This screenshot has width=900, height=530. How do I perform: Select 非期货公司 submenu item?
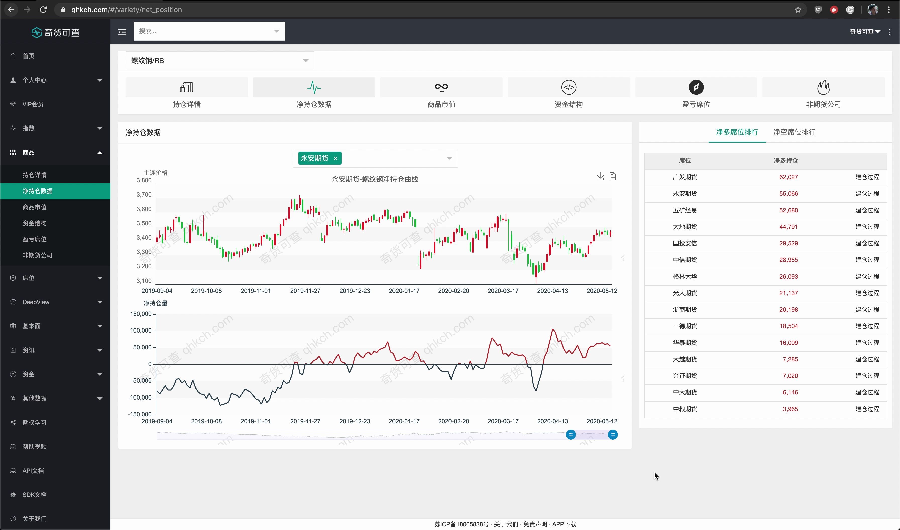coord(55,255)
